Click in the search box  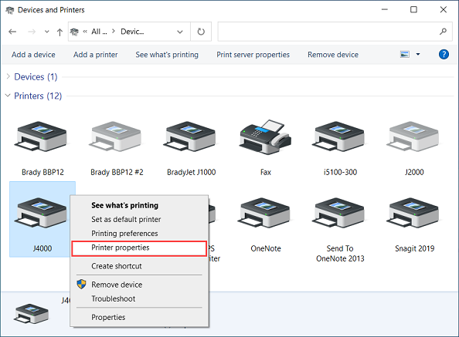click(335, 32)
